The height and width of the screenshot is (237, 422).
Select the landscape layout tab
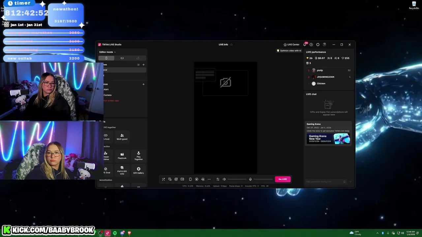tap(122, 58)
